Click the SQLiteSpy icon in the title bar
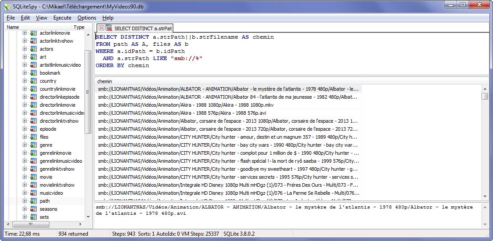Image resolution: width=493 pixels, height=241 pixels. click(7, 5)
